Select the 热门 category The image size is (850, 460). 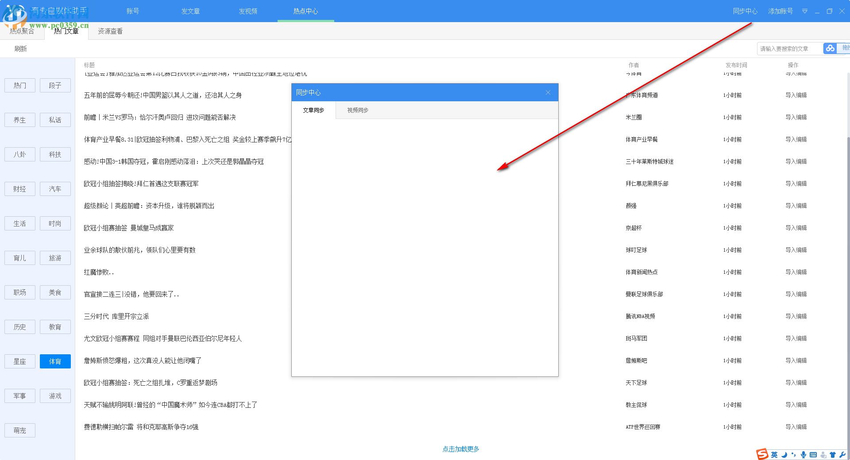[20, 85]
